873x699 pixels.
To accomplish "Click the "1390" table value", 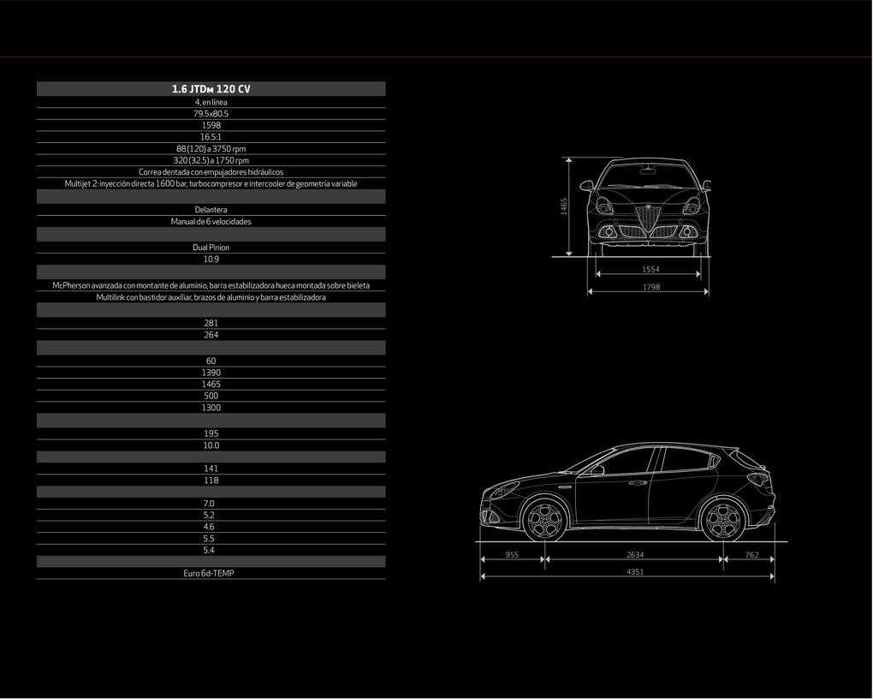I will pos(211,373).
